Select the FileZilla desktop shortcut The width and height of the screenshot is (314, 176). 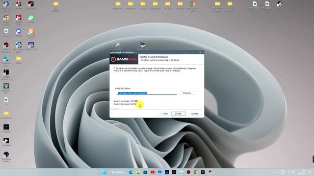click(19, 19)
